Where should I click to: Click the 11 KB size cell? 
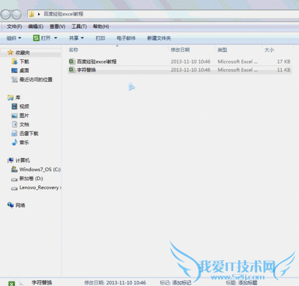283,70
